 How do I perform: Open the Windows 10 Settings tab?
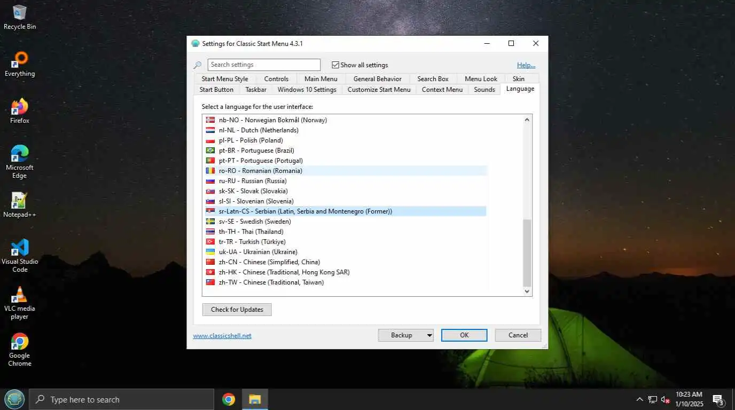click(307, 90)
